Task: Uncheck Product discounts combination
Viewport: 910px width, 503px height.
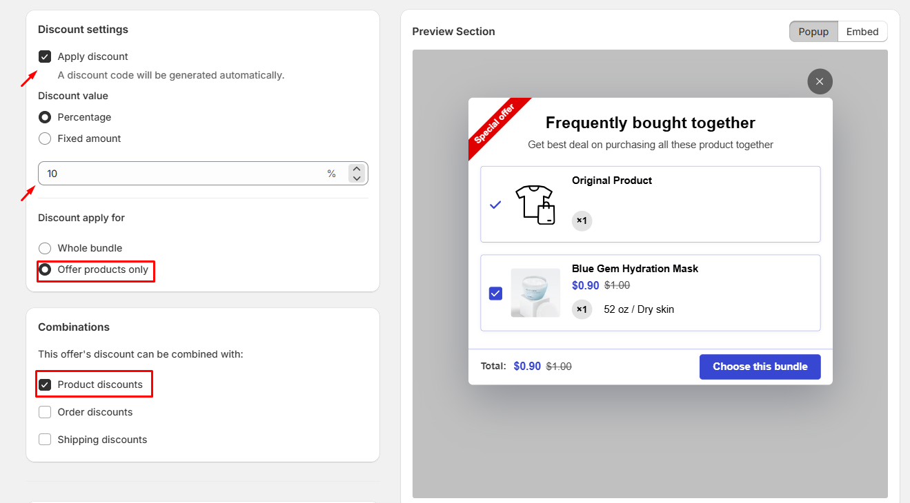Action: pyautogui.click(x=45, y=384)
